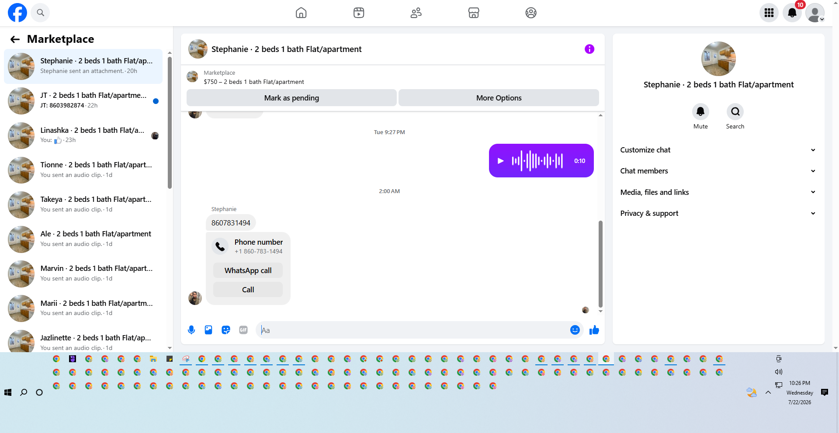Open the apps grid menu icon
The image size is (839, 433).
[x=769, y=13]
